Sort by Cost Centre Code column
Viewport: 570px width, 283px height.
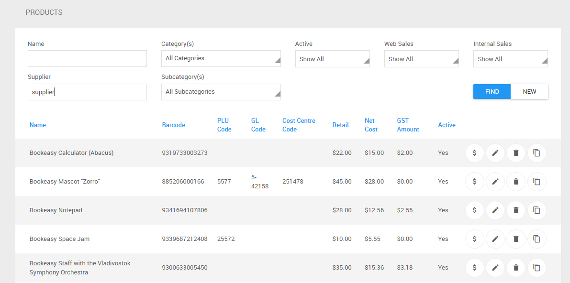click(299, 125)
